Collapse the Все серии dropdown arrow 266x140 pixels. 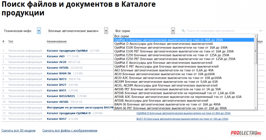click(x=173, y=31)
